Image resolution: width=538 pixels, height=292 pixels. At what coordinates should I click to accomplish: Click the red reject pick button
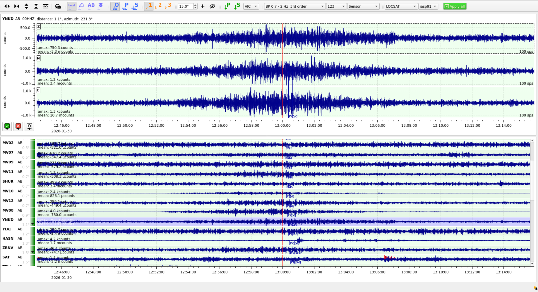pos(18,126)
